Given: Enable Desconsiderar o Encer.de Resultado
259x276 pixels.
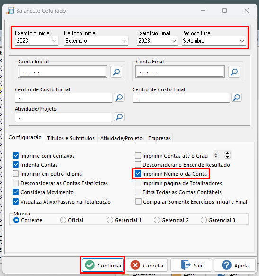Looking at the screenshot, I should [138, 165].
